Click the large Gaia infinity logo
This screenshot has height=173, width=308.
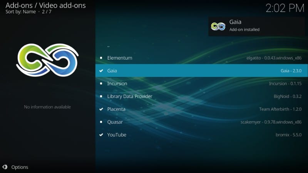tap(47, 60)
